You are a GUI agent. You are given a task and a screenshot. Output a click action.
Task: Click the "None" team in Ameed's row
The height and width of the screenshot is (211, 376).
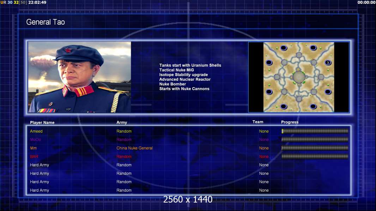pyautogui.click(x=264, y=131)
